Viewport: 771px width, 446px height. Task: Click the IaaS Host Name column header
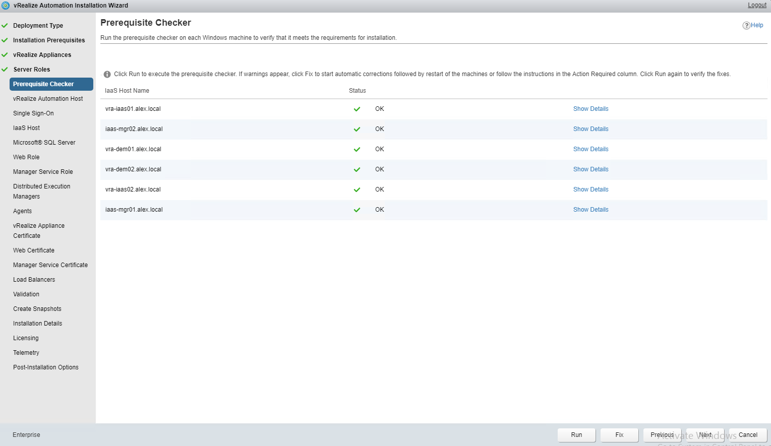(127, 91)
